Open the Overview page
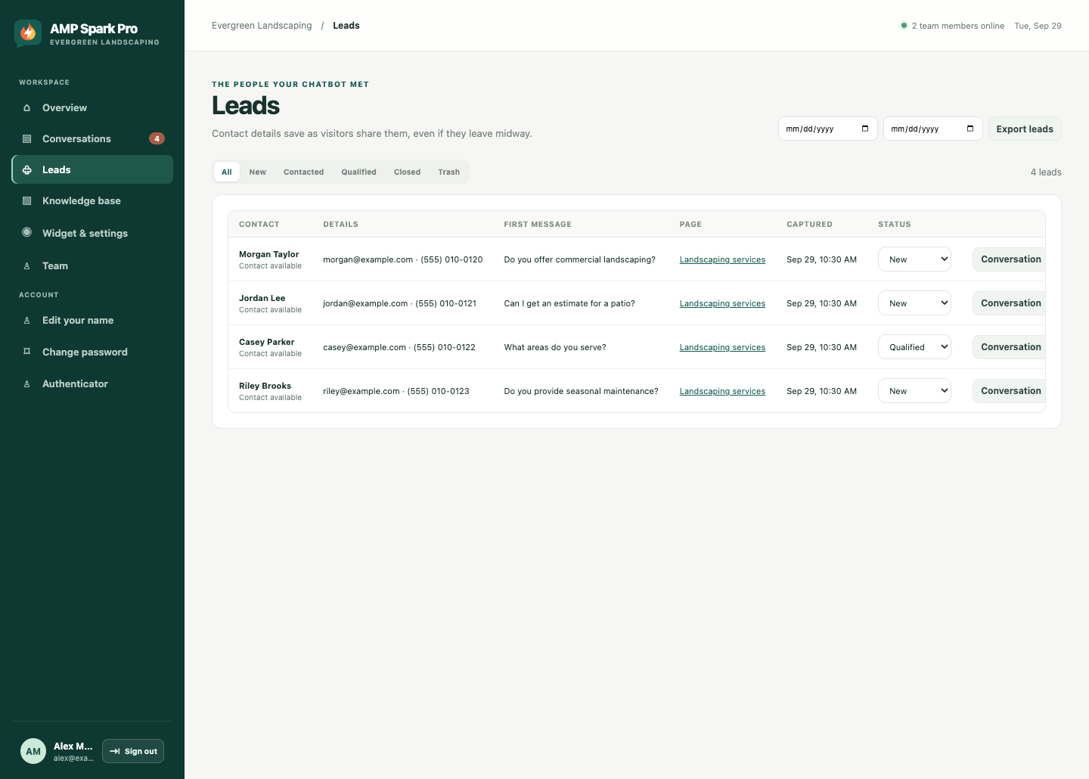This screenshot has height=779, width=1089. coord(92,108)
